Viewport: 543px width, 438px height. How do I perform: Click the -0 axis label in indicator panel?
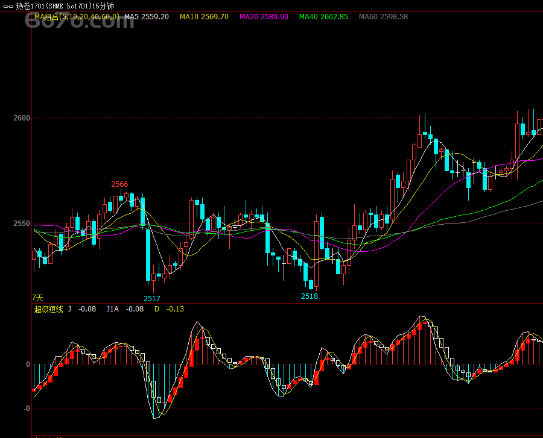(x=27, y=408)
